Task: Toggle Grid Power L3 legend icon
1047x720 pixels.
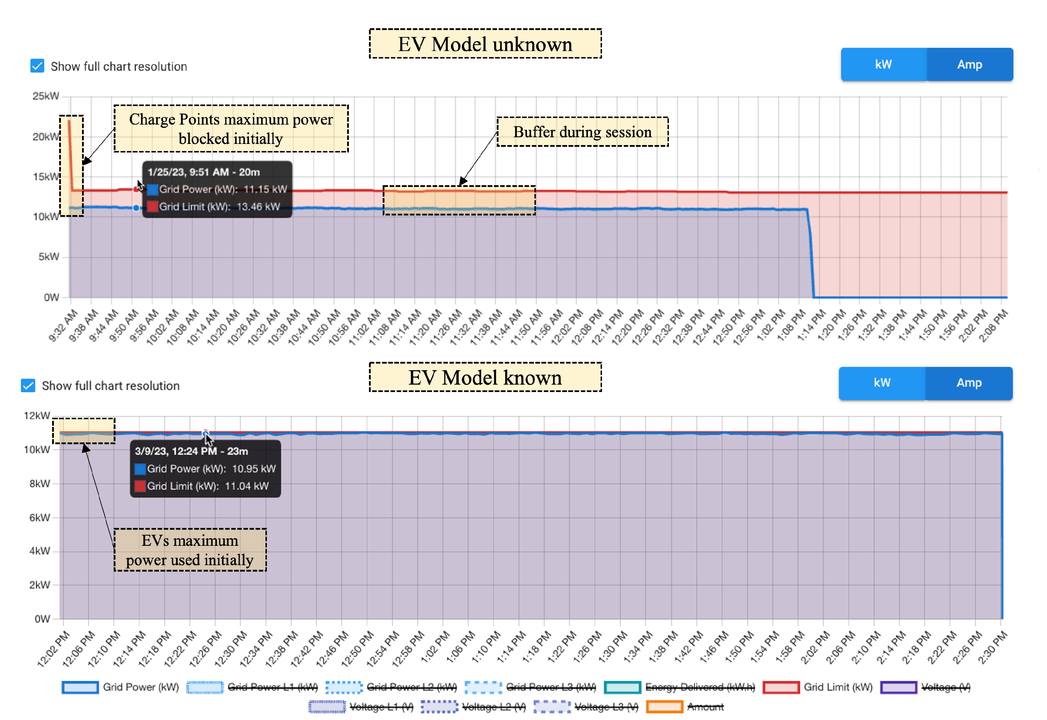Action: pos(484,688)
